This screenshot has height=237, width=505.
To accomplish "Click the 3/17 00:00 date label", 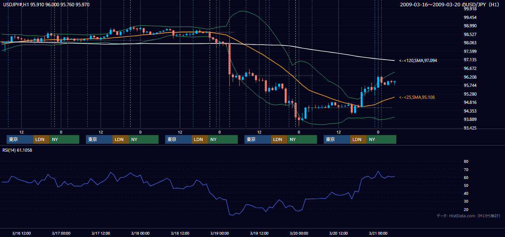I will (61, 233).
